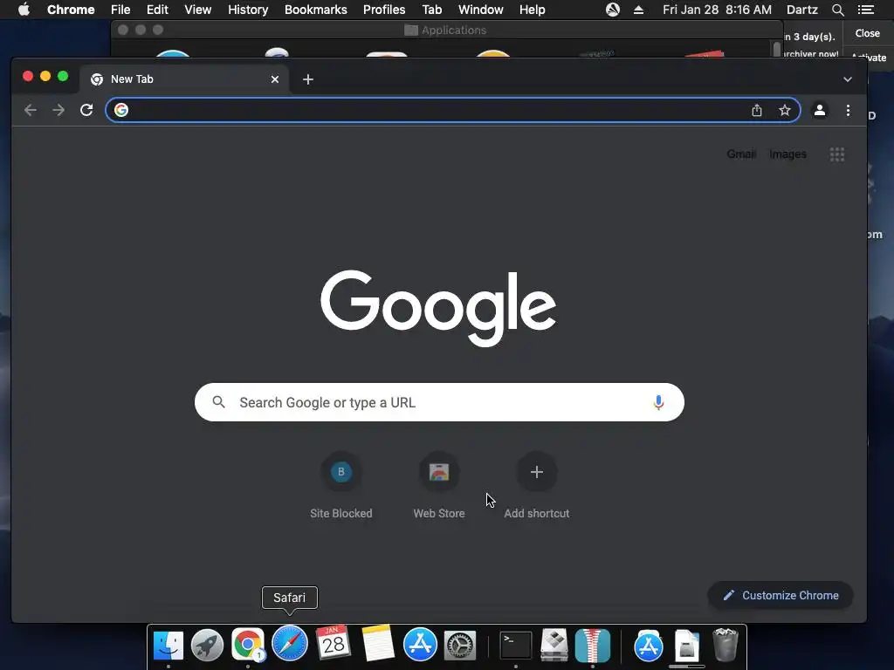
Task: Open the Chrome three-dot menu
Action: click(848, 110)
